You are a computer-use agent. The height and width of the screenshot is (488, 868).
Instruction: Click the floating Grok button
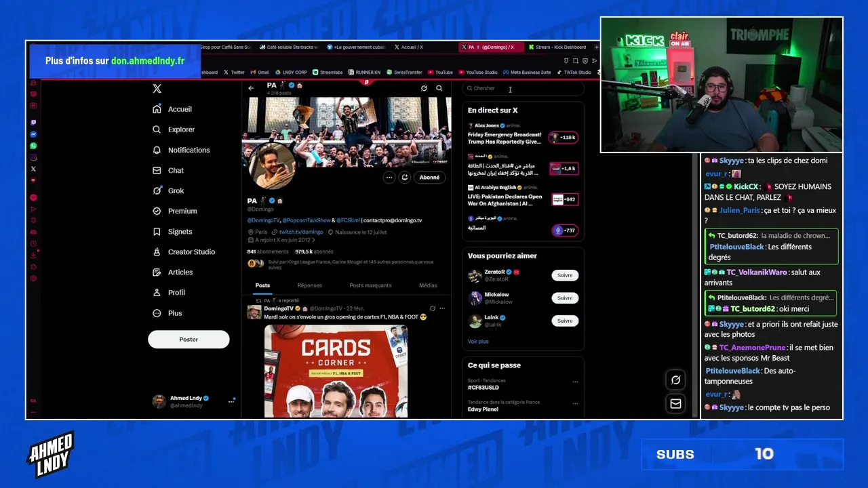point(675,380)
